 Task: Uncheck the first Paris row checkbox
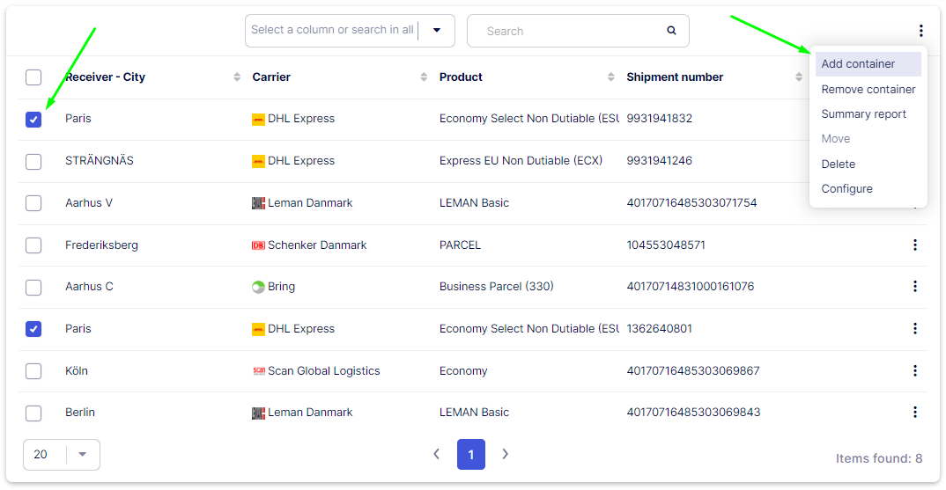(33, 120)
